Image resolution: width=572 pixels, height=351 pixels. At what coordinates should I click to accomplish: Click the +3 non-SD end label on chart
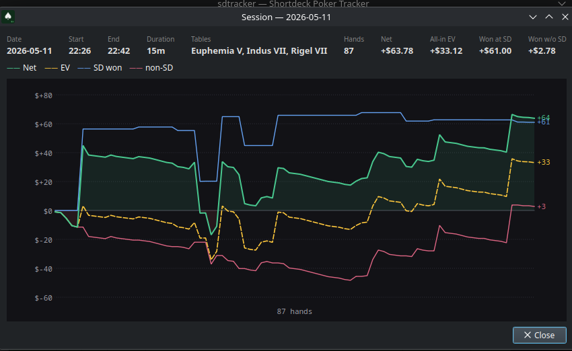(541, 206)
